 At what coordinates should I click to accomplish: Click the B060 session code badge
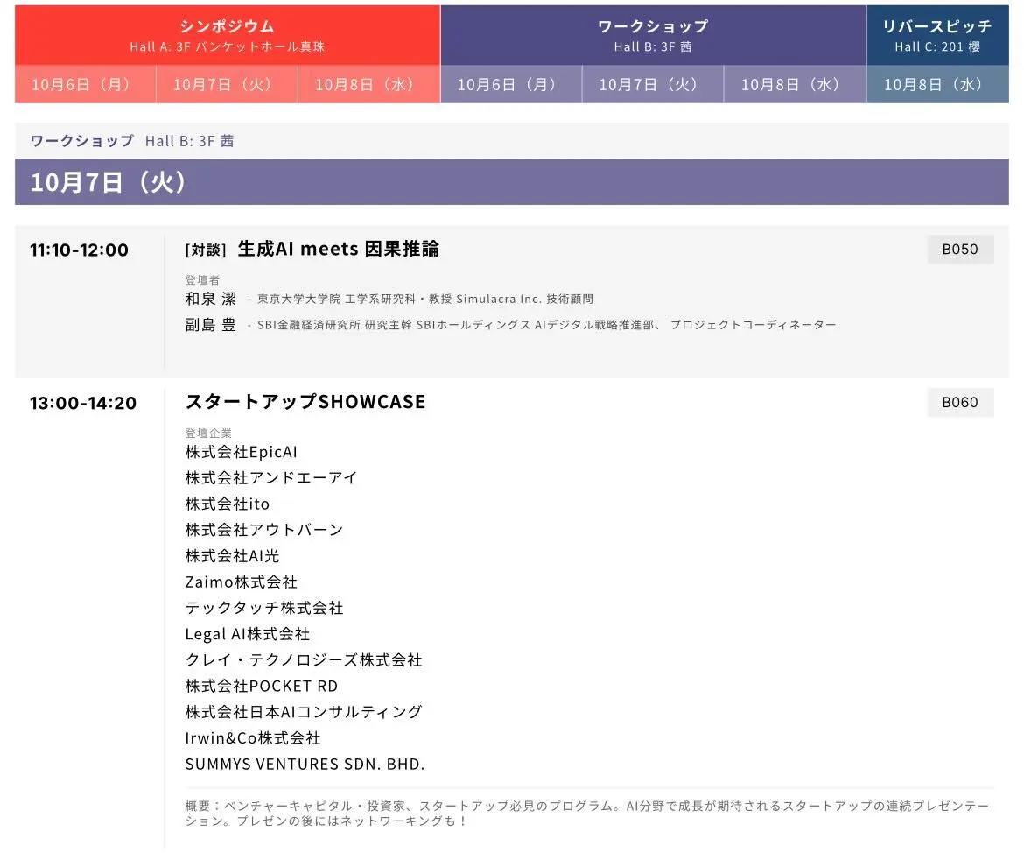tap(960, 402)
